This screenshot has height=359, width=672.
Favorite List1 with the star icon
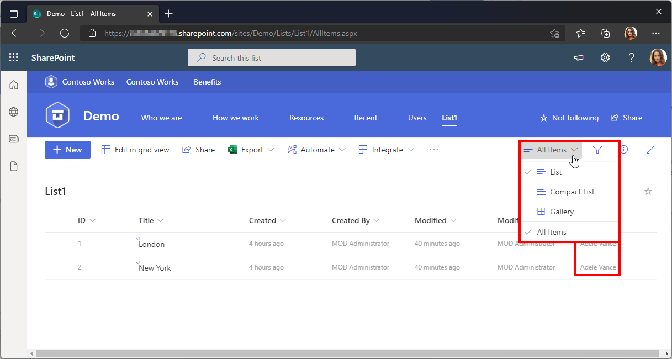click(x=648, y=192)
